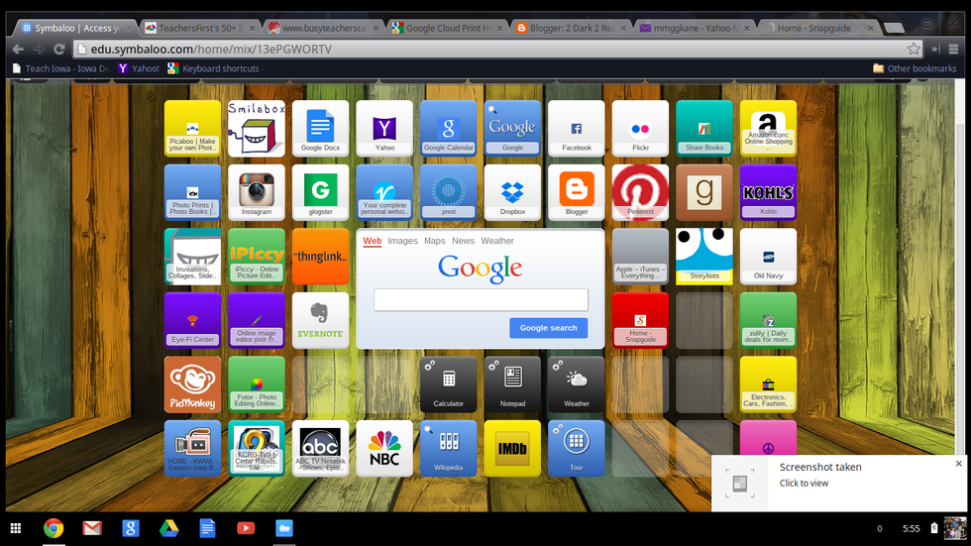Open the Storybots tile
The height and width of the screenshot is (546, 971).
click(704, 257)
